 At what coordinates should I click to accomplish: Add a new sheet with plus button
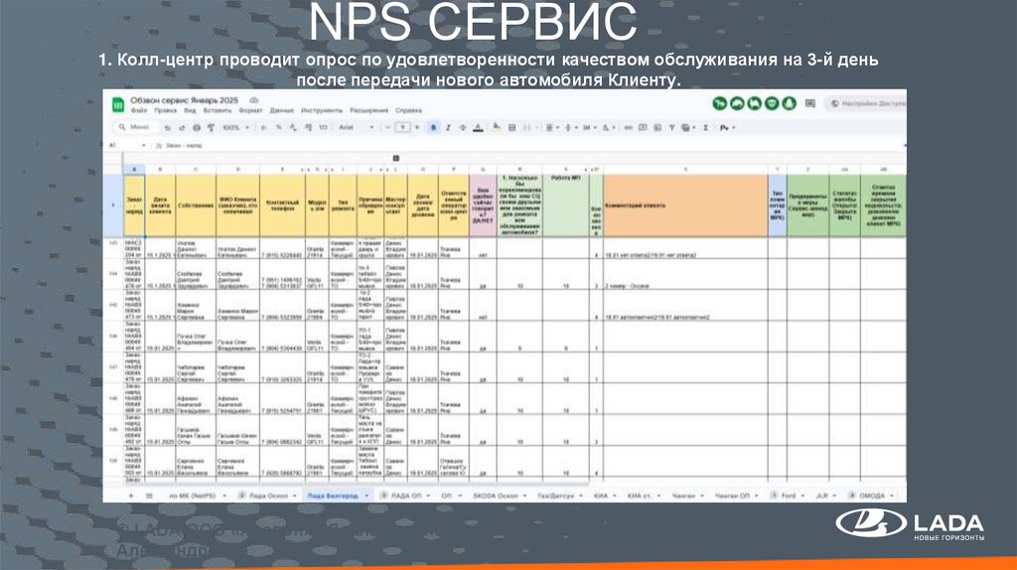(130, 496)
